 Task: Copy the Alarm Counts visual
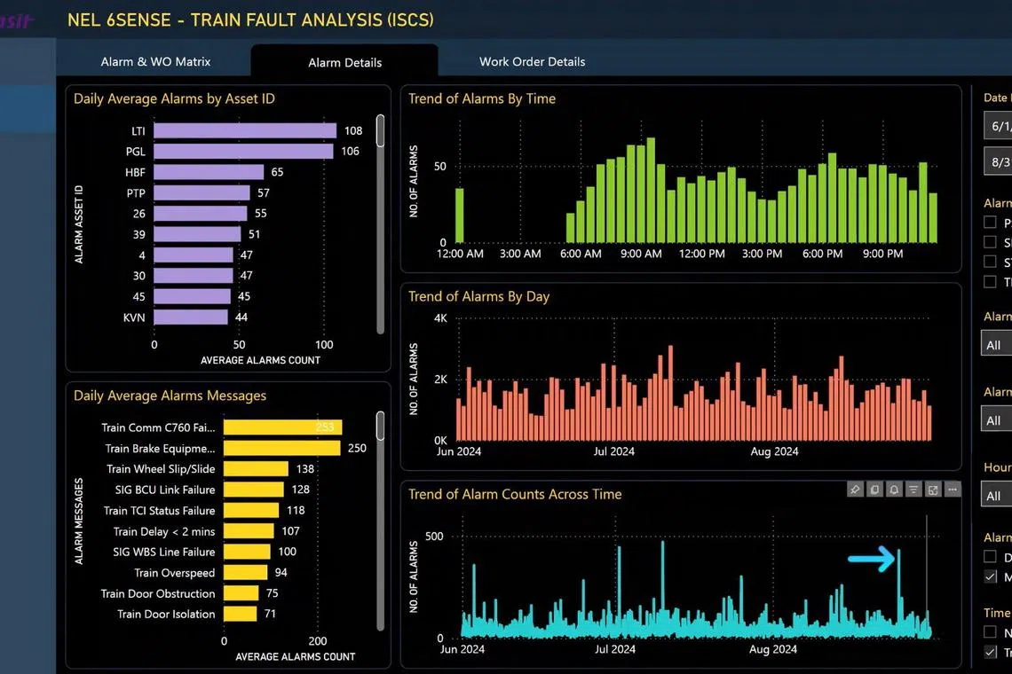click(874, 490)
